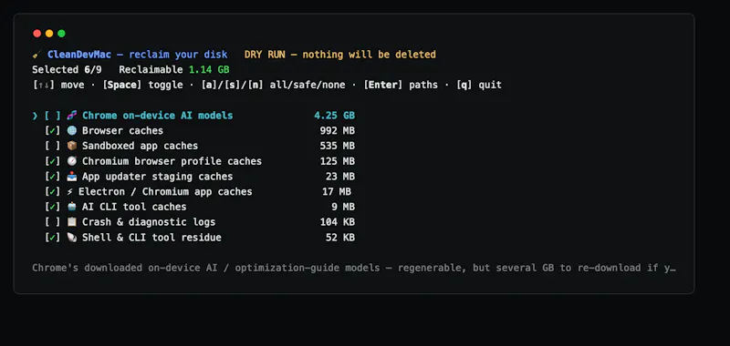Uncheck App updater staging caches checkbox
This screenshot has width=730, height=346.
[x=53, y=177]
